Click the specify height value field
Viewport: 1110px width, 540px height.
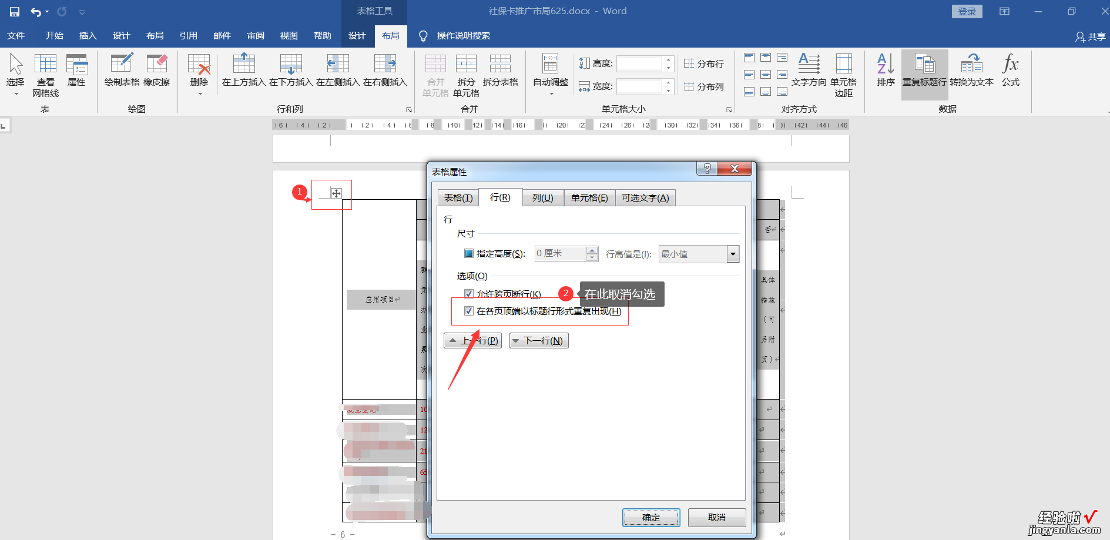tap(561, 253)
